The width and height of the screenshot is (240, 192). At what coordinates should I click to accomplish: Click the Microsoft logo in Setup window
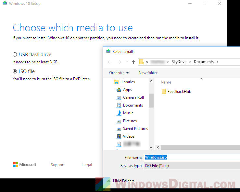point(25,165)
